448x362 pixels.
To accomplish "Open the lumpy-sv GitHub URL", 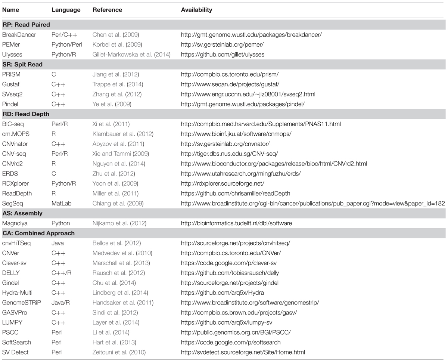I will (x=226, y=322).
